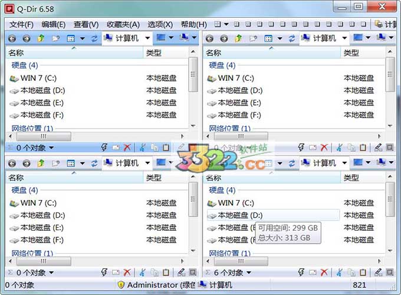
Task: Open 文件(F) menu
Action: [21, 25]
